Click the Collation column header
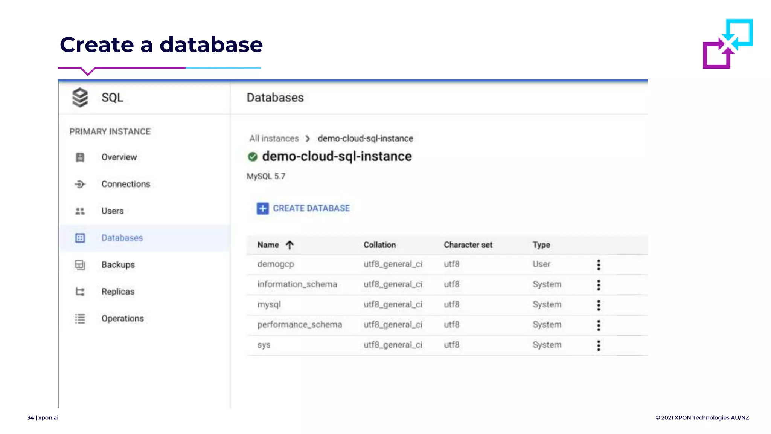The image size is (771, 434). (379, 245)
